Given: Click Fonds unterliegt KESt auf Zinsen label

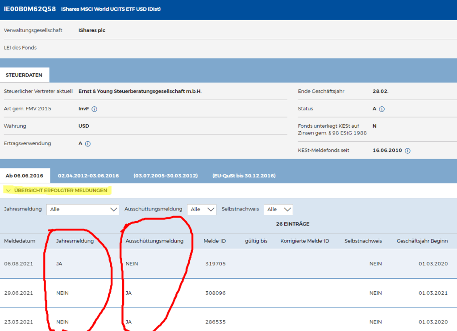Looking at the screenshot, I should [x=332, y=130].
